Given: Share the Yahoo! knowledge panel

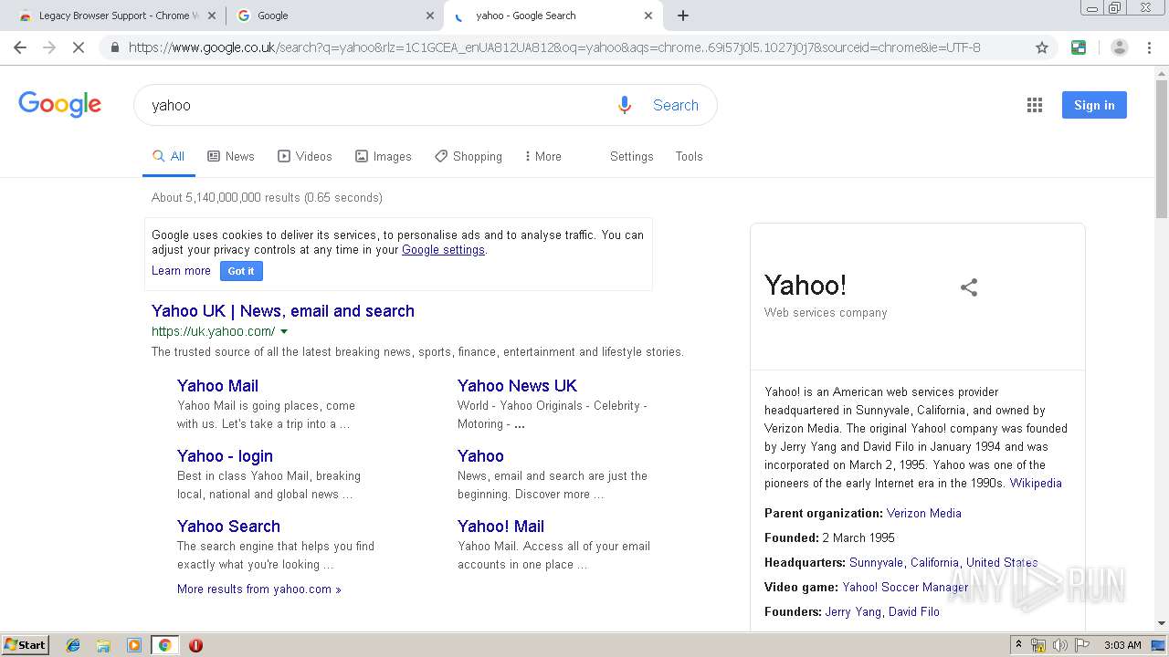Looking at the screenshot, I should pos(969,287).
